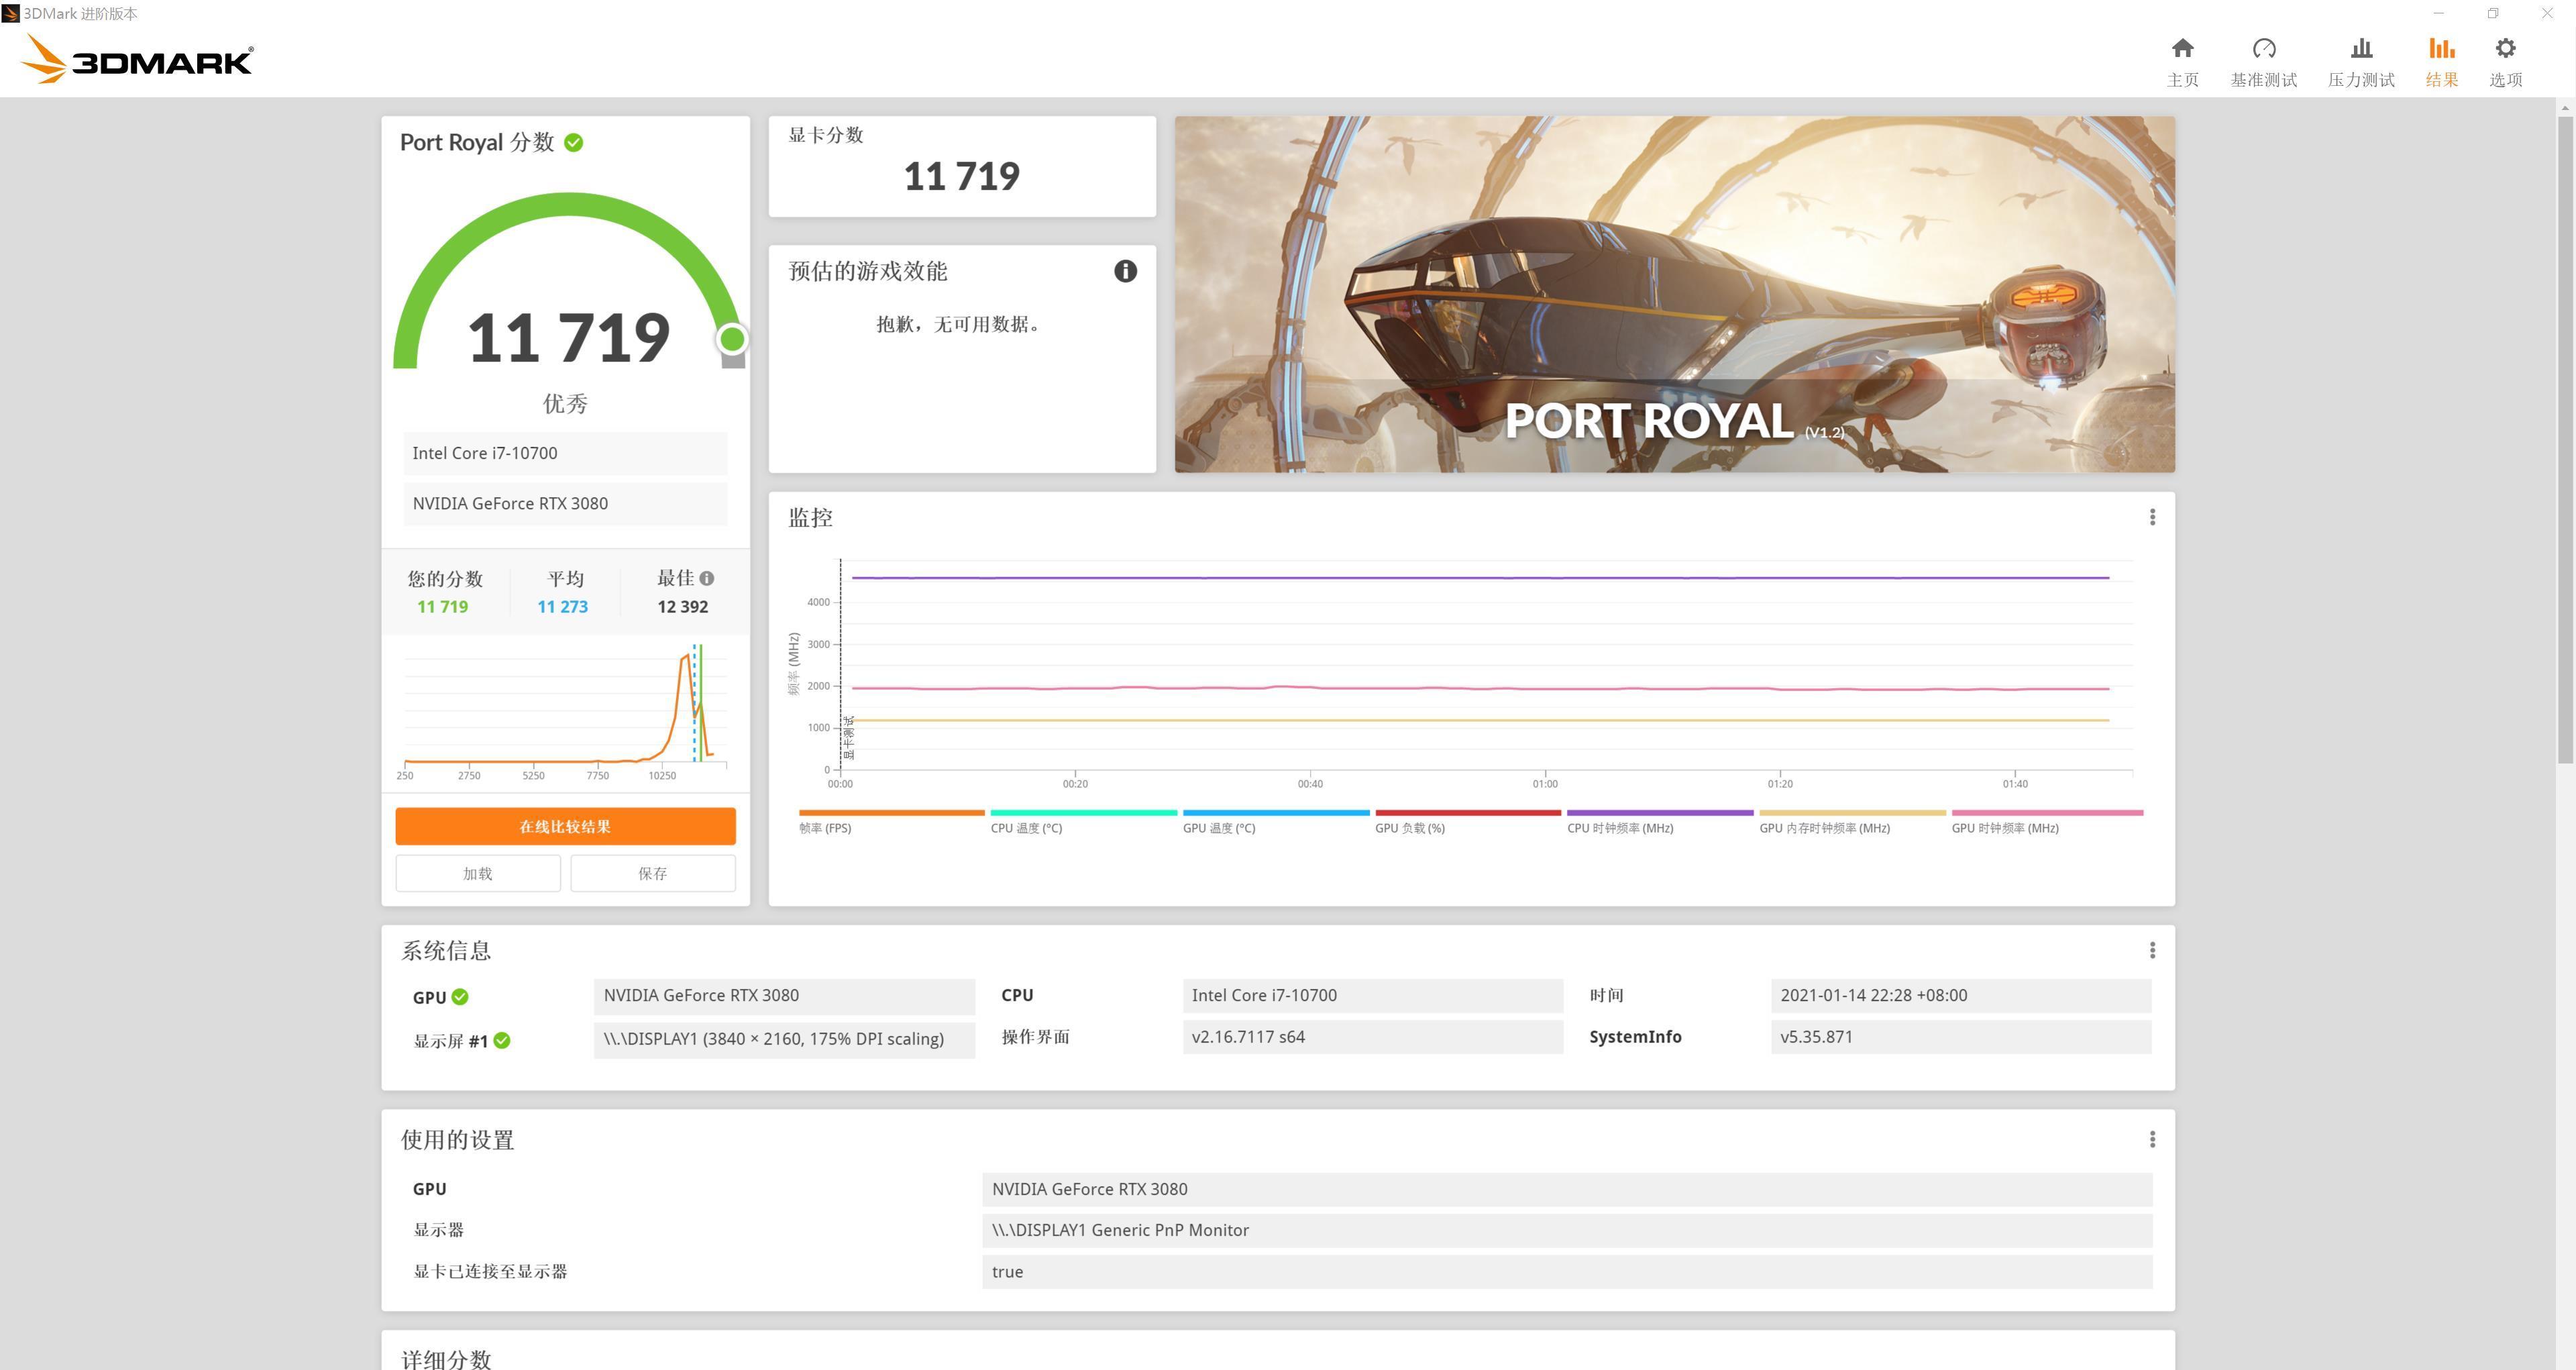Click the 在线比较结果 orange button

pos(565,826)
